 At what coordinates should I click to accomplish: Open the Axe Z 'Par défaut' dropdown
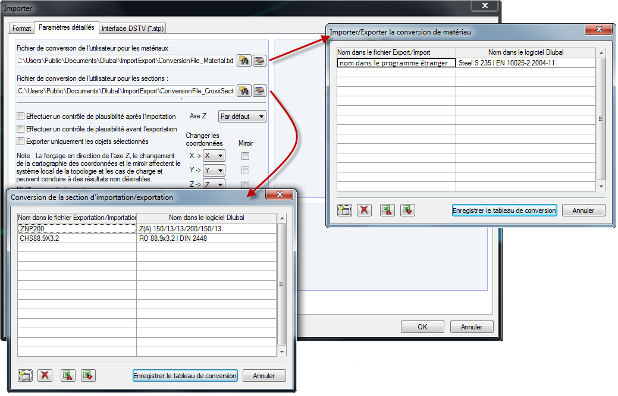(243, 117)
